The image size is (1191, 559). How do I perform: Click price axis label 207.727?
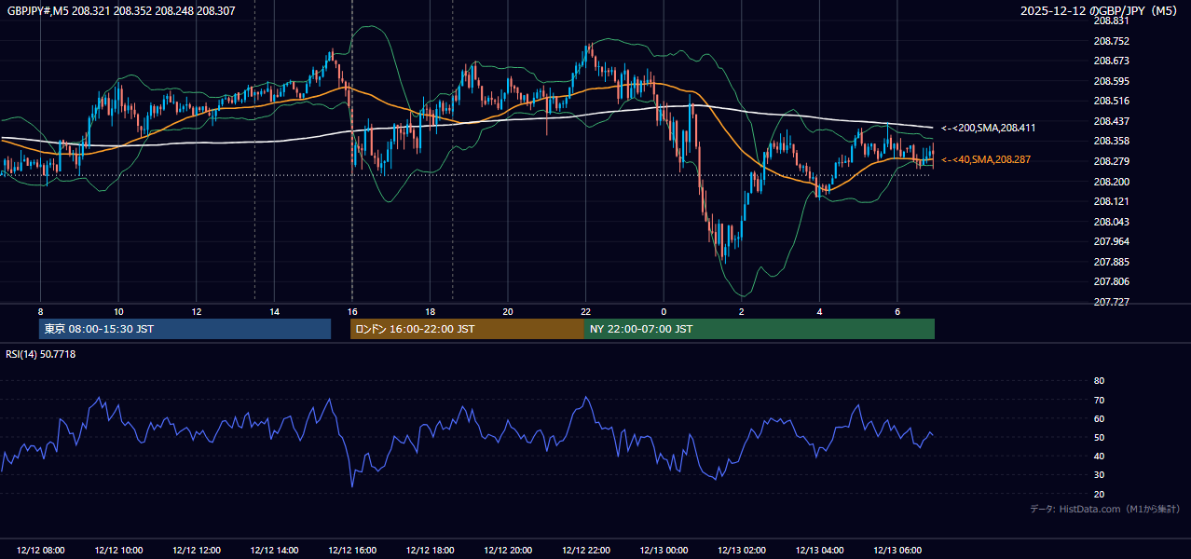click(x=1111, y=302)
